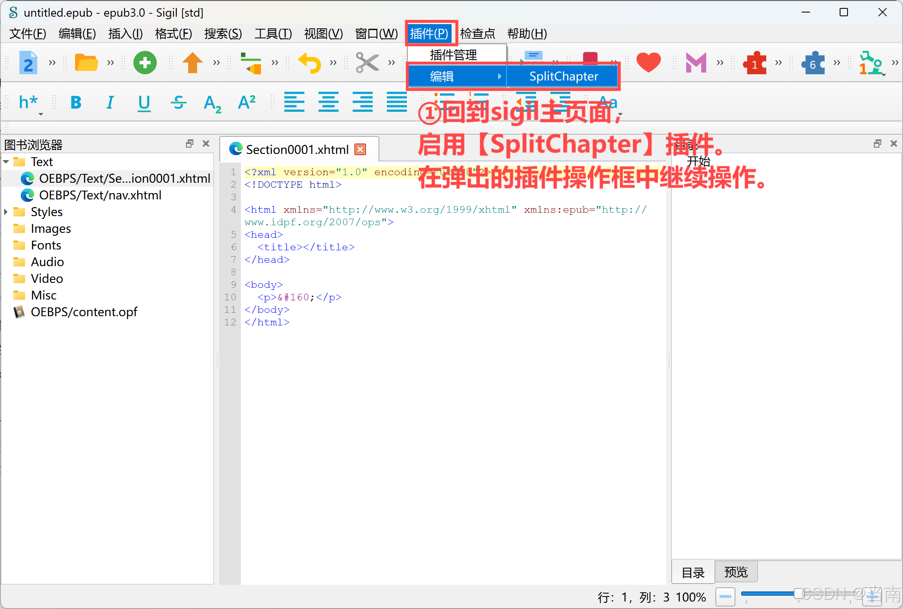Click the superscript A² icon
Image resolution: width=903 pixels, height=609 pixels.
246,103
